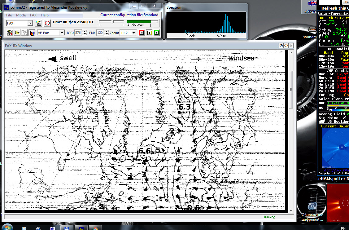Toggle FAX-RX window horizontal arrows icon
Screen dimensions: 349x230
(286, 46)
